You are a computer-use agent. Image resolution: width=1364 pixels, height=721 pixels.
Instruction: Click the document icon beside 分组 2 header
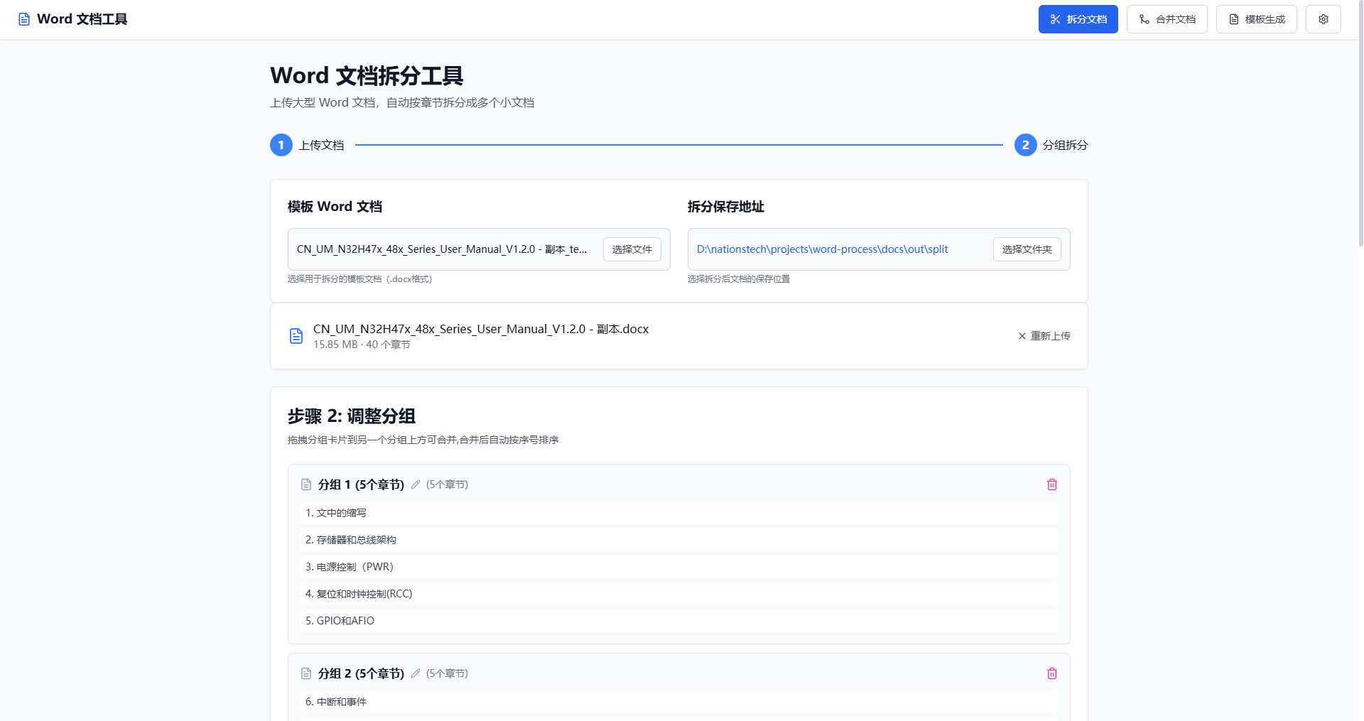[305, 673]
